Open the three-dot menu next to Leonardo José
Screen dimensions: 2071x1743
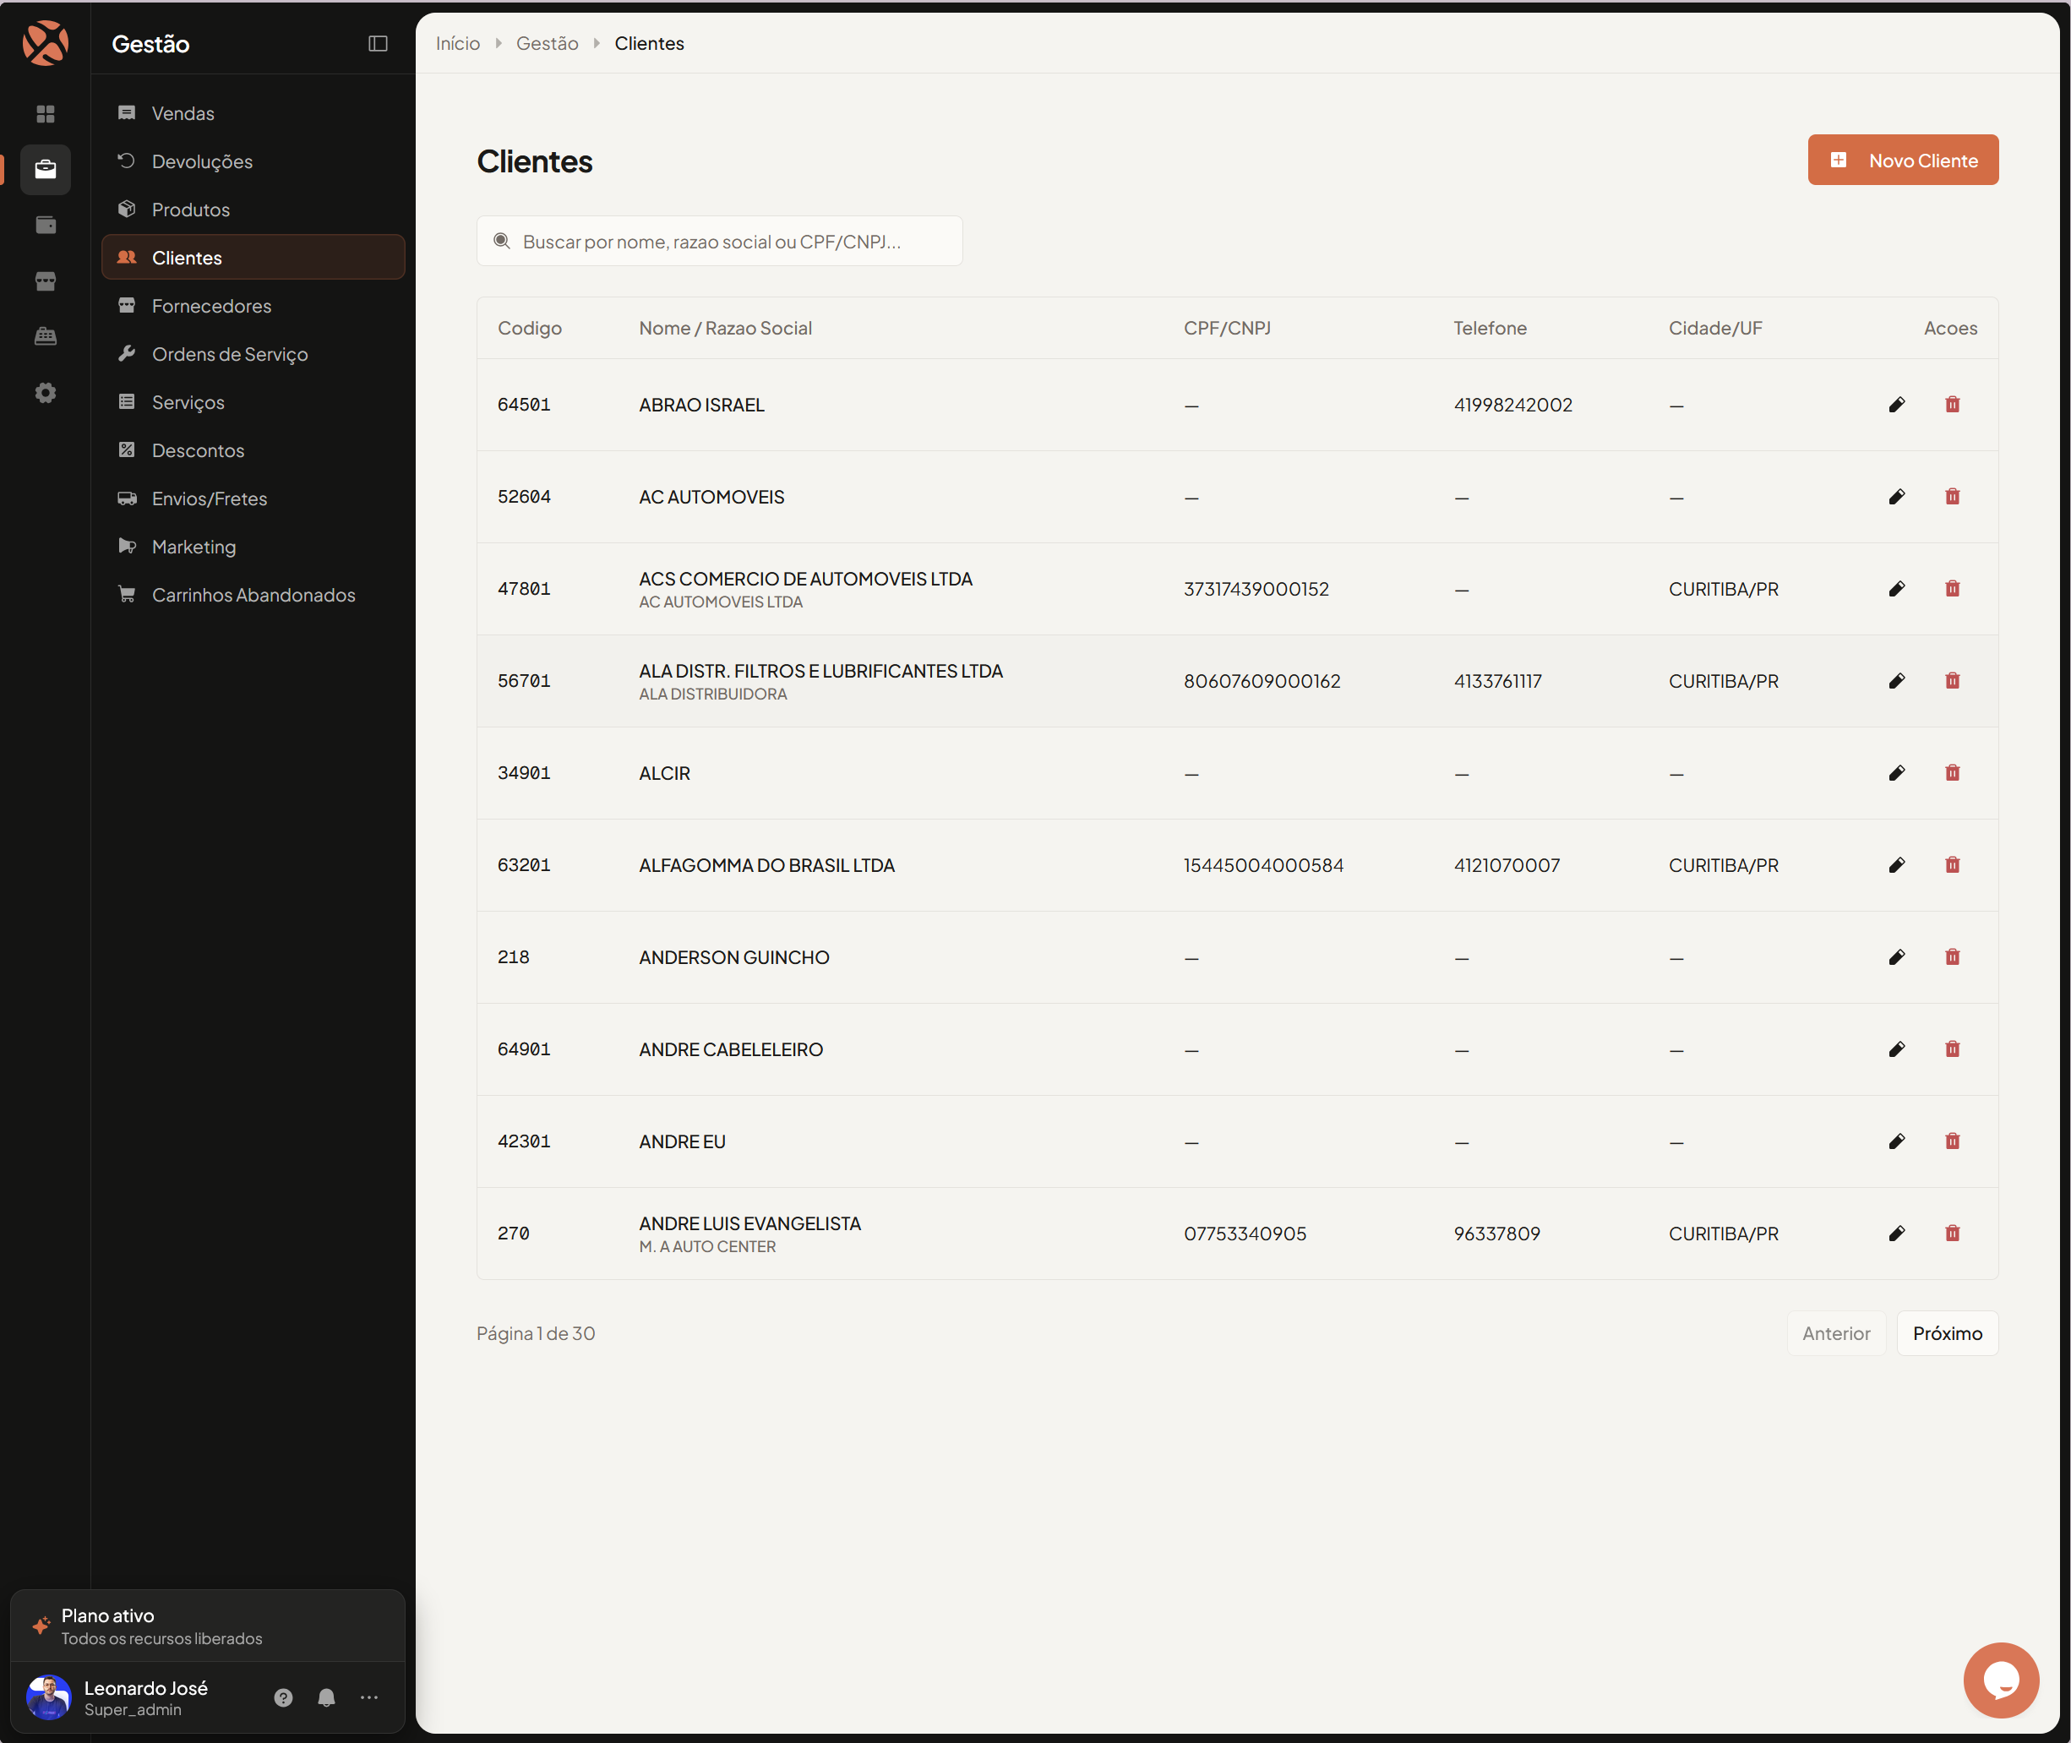(368, 1697)
